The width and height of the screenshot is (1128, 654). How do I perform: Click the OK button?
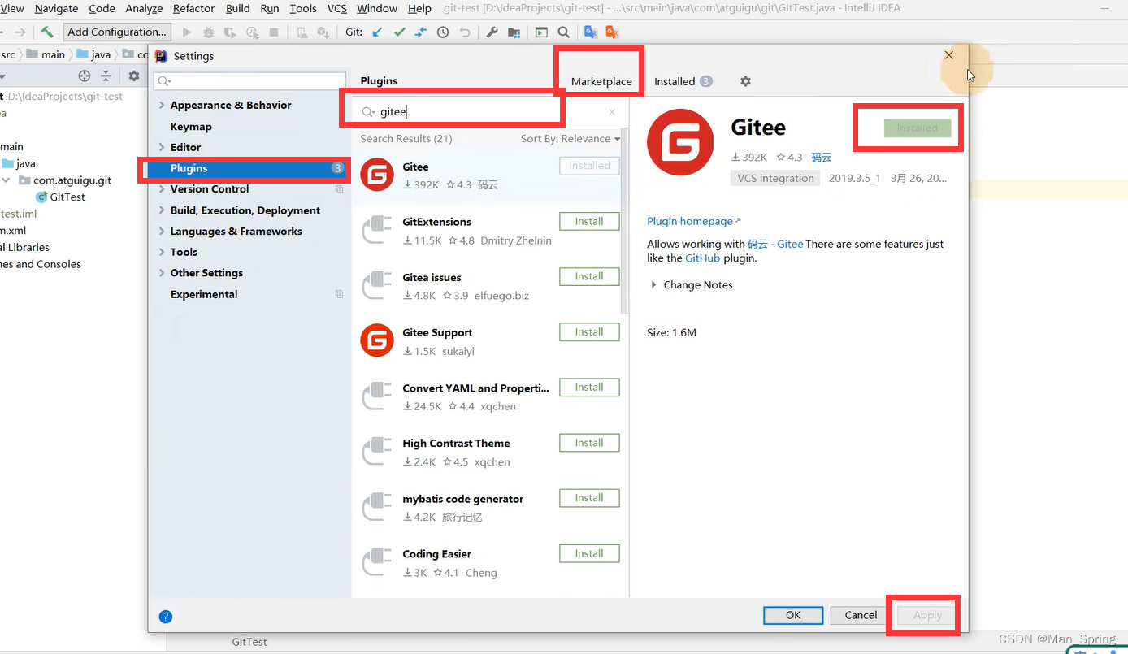793,615
